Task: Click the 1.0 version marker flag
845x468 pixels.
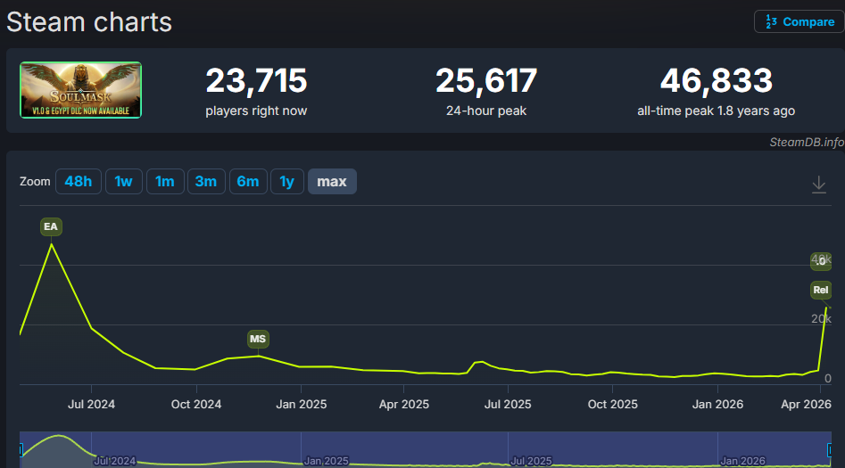Action: coord(821,261)
